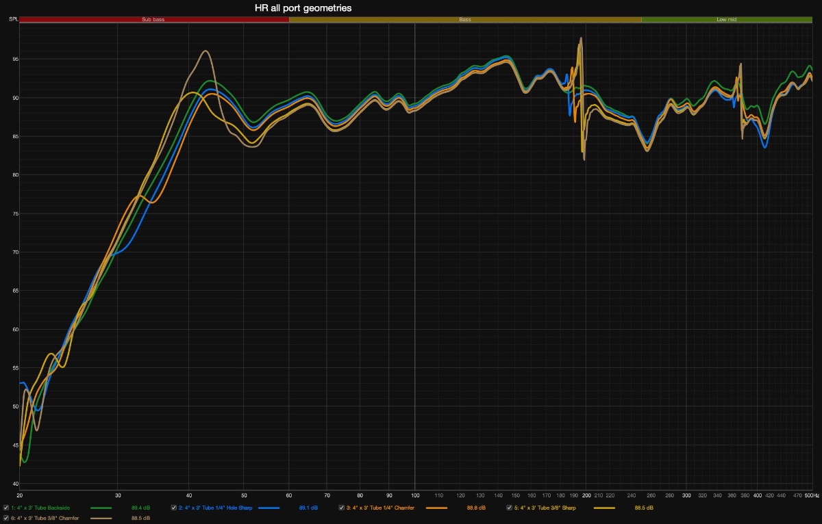Click the 89.4 dB readout for Tube Backside
This screenshot has height=524, width=822.
coord(140,508)
